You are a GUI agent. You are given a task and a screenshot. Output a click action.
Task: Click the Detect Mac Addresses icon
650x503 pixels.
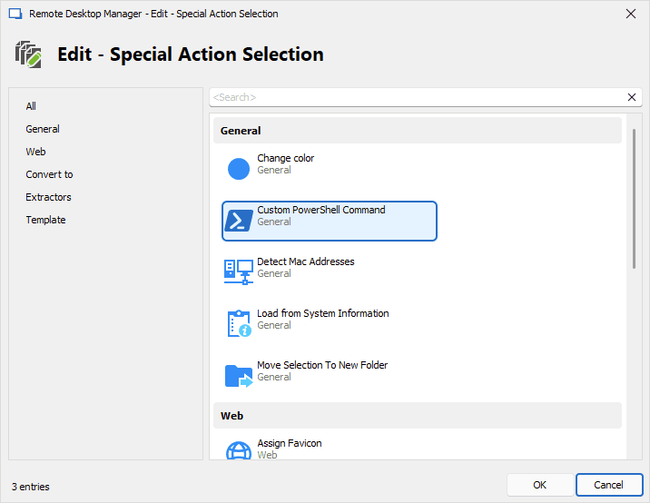pos(239,272)
